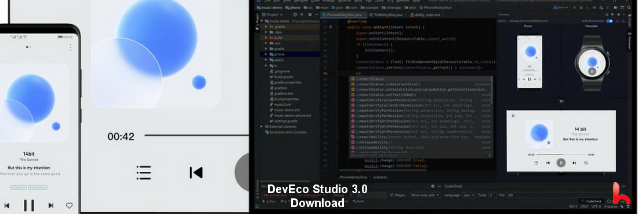
Task: Open the 'Show only sele' dropdown
Action: (425, 195)
